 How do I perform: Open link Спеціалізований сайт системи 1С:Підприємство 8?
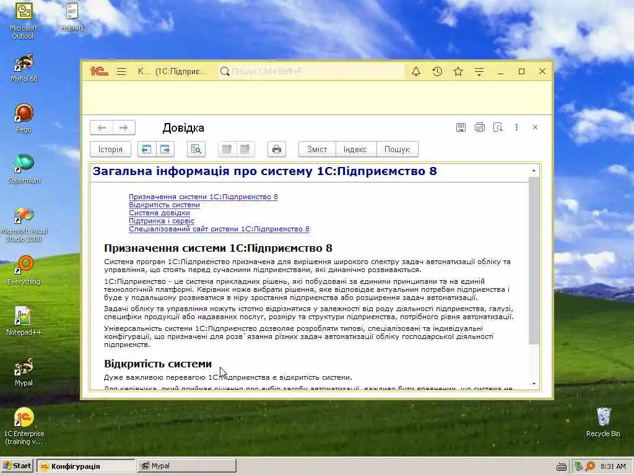[219, 229]
